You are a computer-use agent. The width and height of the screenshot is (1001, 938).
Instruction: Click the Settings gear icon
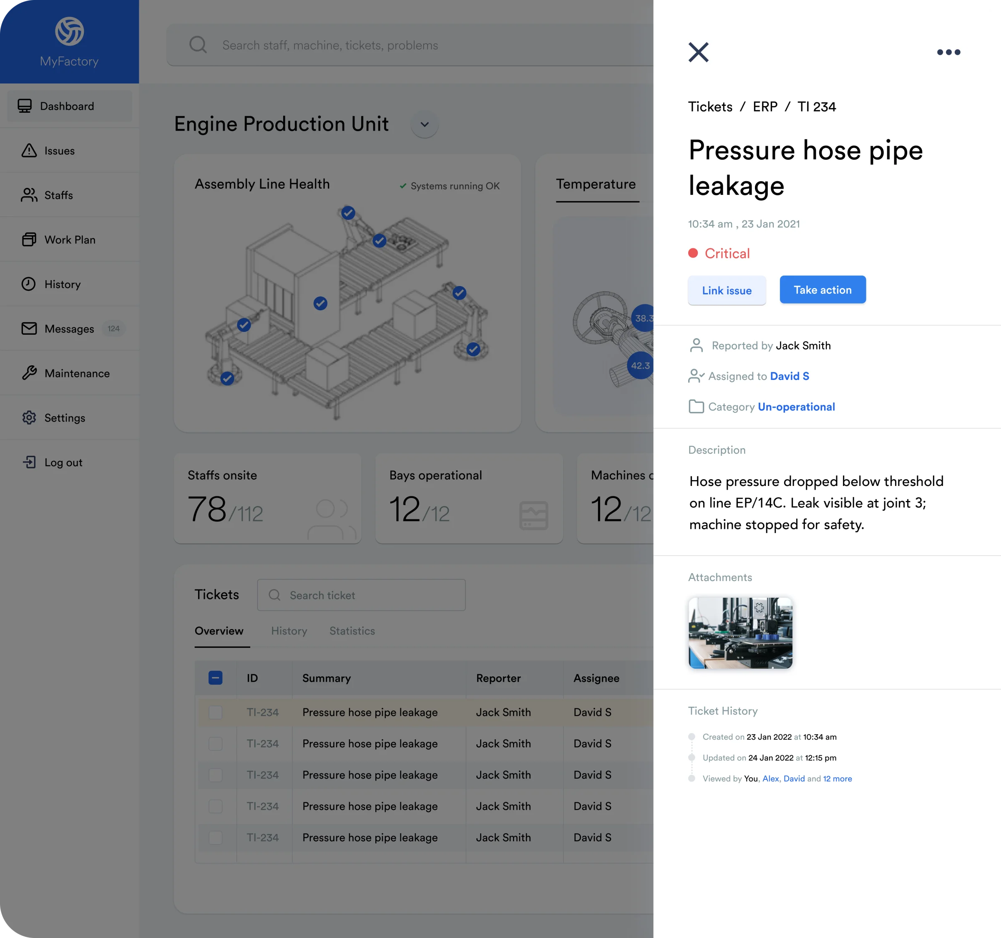pyautogui.click(x=29, y=417)
